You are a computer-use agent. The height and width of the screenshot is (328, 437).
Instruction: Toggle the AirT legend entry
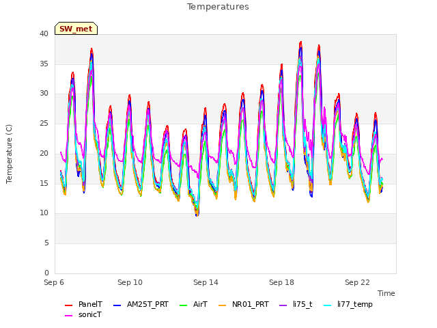[194, 304]
